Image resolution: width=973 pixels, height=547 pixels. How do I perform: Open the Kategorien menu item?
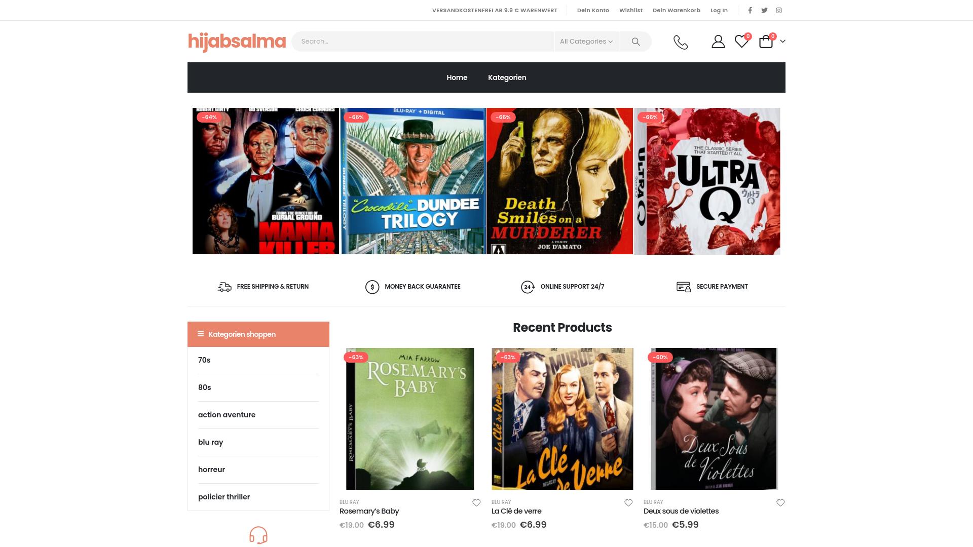(x=507, y=77)
